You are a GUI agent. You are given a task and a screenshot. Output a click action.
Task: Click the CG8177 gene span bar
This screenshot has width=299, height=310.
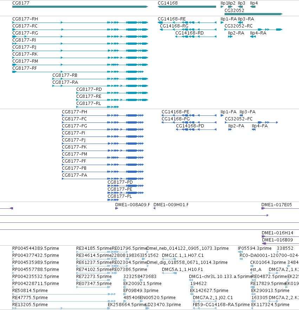coord(80,7)
